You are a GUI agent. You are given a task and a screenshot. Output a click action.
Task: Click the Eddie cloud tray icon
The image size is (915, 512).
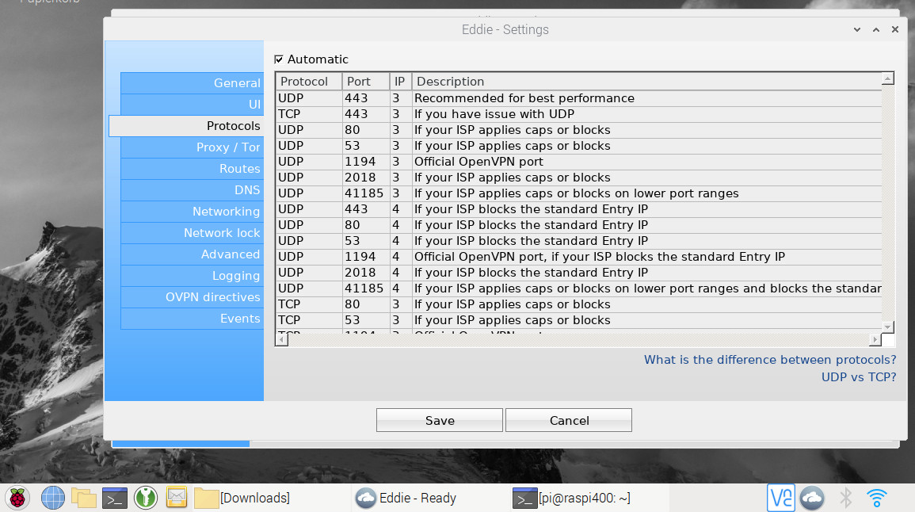(x=812, y=498)
